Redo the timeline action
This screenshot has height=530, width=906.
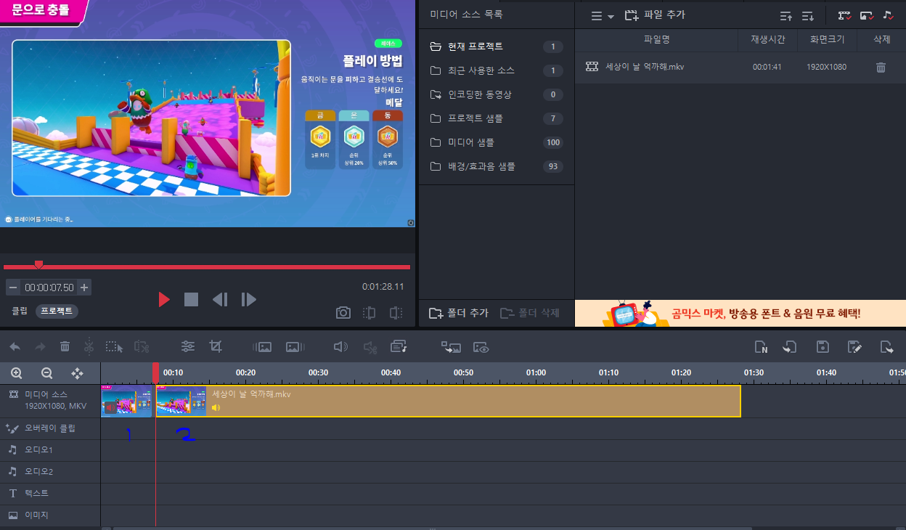point(40,347)
